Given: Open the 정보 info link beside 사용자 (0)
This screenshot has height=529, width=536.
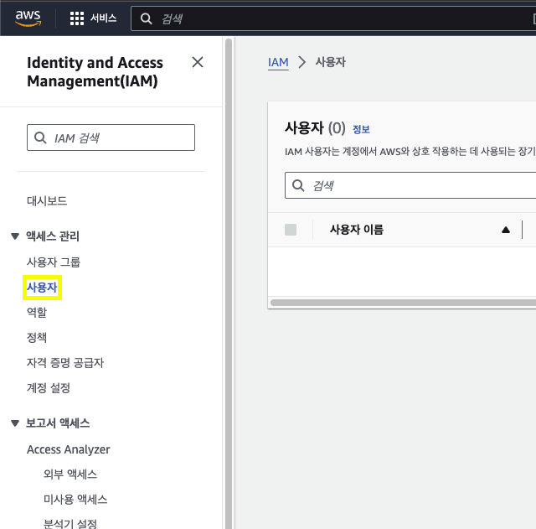Looking at the screenshot, I should [361, 129].
